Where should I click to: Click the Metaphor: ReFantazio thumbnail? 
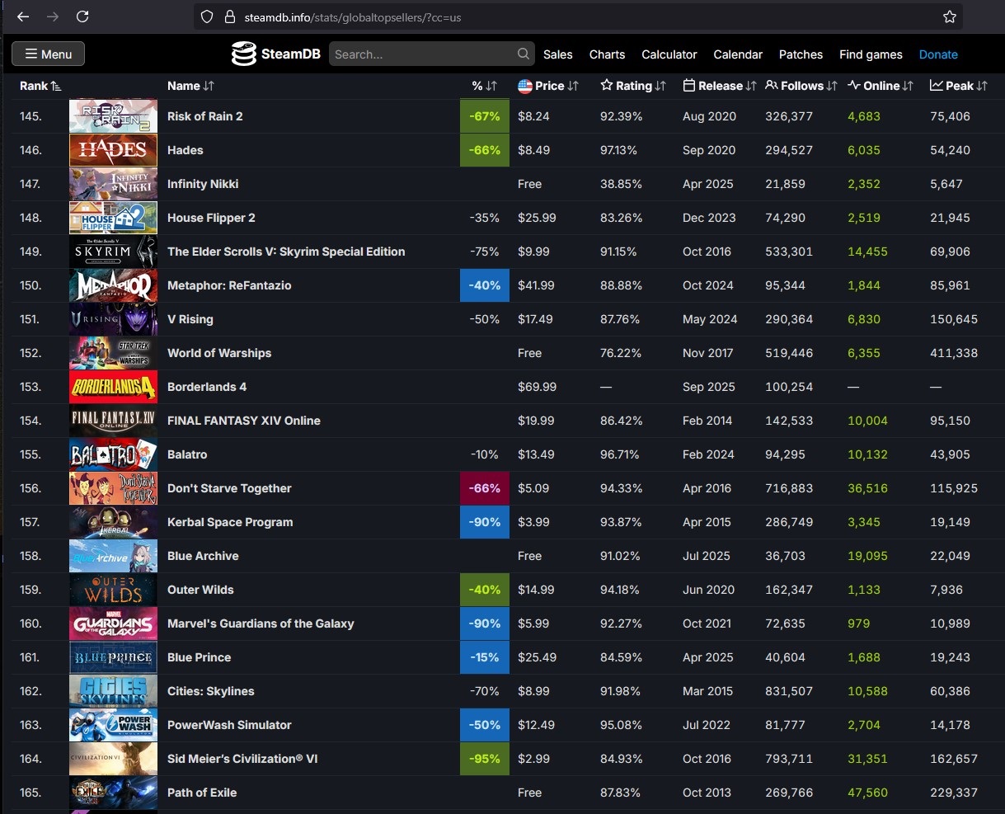tap(113, 285)
